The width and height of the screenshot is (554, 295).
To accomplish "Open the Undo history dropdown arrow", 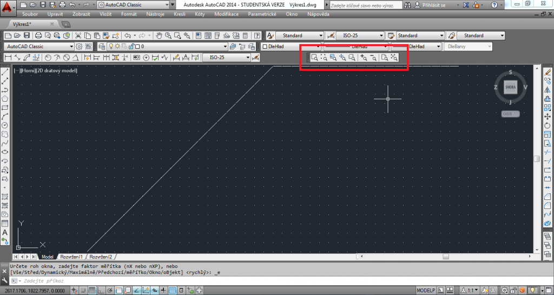I will point(135,36).
